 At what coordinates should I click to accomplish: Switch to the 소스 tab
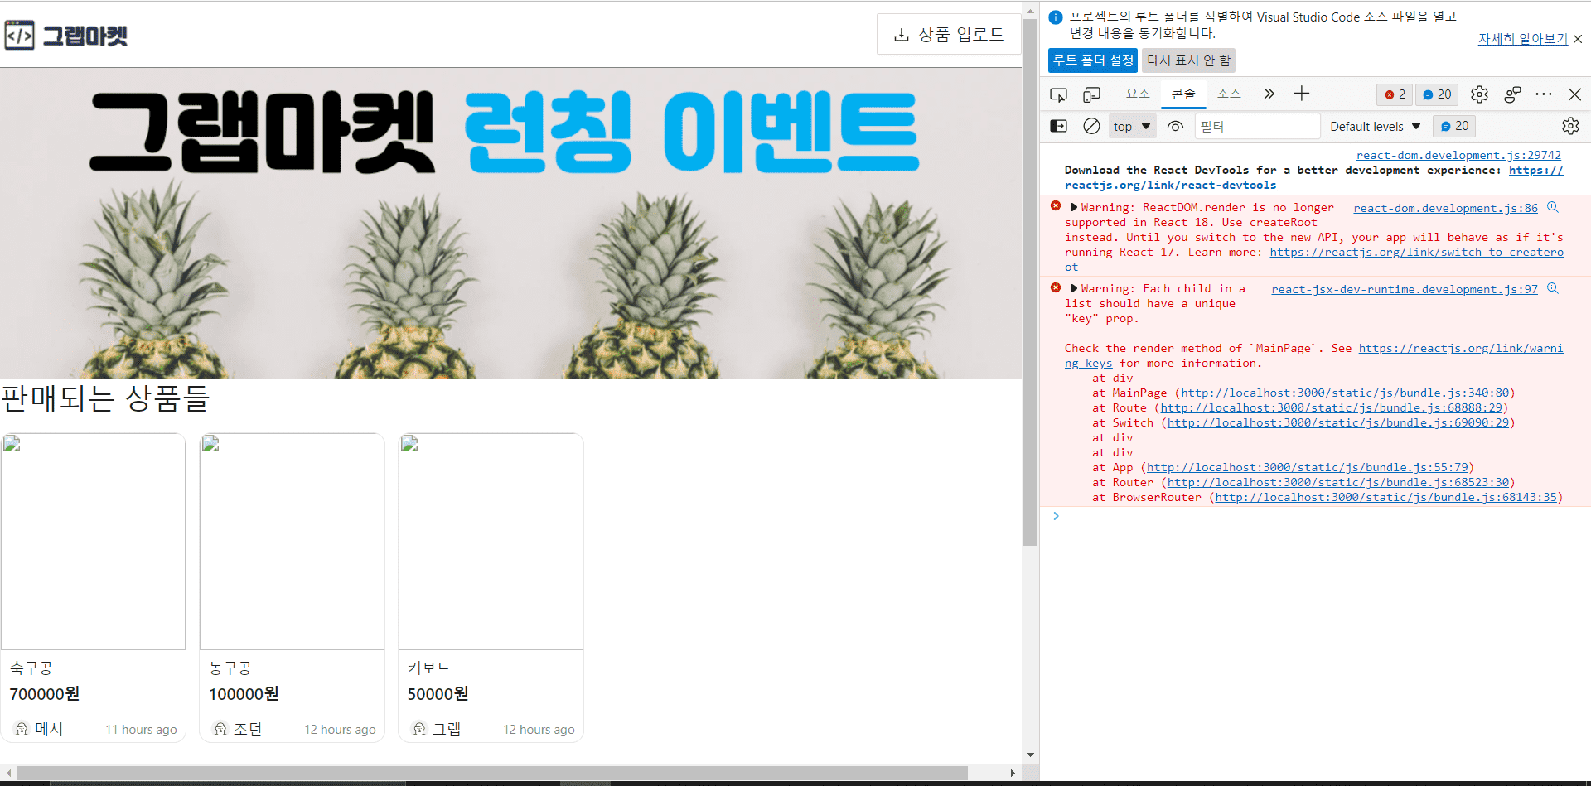point(1229,94)
